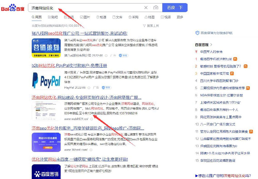258x179 pixels.
Task: Click the web0531 site screenshot thumbnail
Action: click(x=46, y=111)
